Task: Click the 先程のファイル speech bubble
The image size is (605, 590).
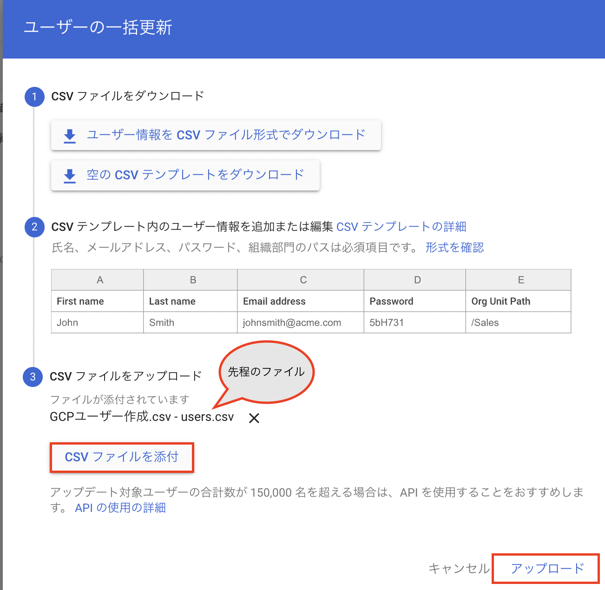Action: 266,372
